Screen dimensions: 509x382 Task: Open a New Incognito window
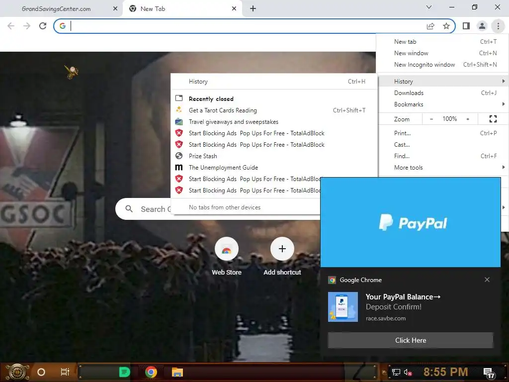pyautogui.click(x=442, y=64)
